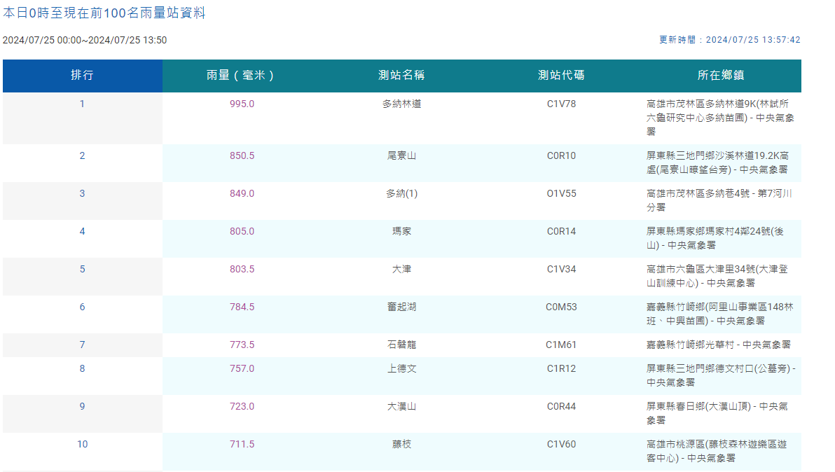Click station code C1M61

(x=562, y=345)
